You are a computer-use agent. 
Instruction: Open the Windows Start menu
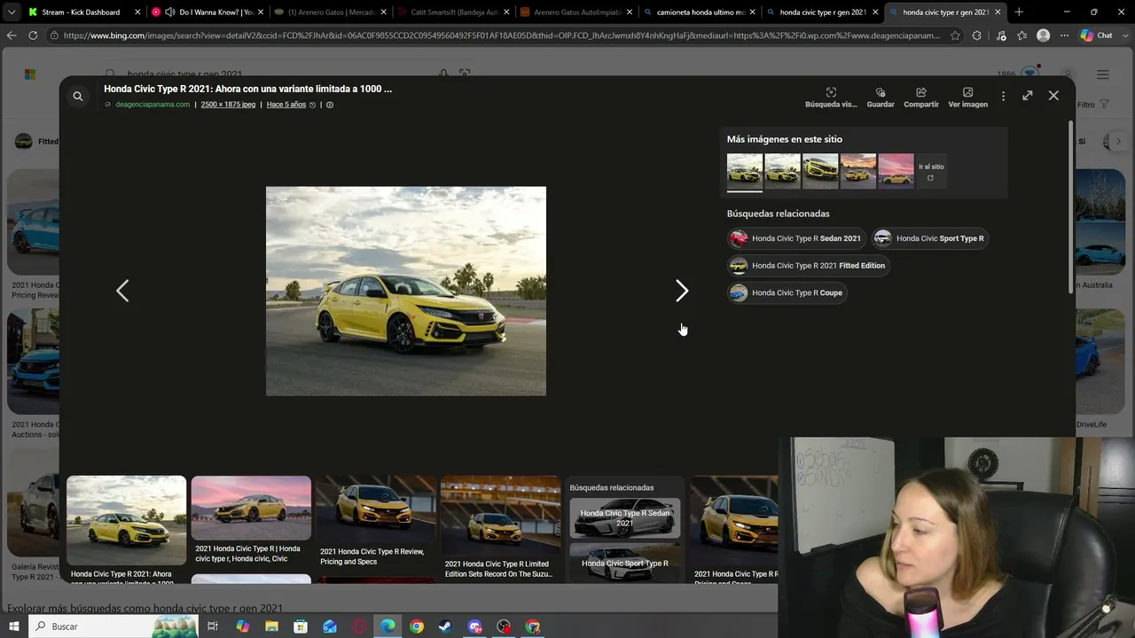(14, 626)
